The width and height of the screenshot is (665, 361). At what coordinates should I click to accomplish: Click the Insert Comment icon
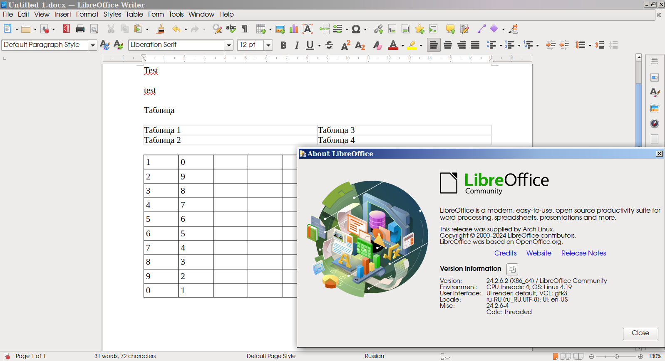coord(450,29)
